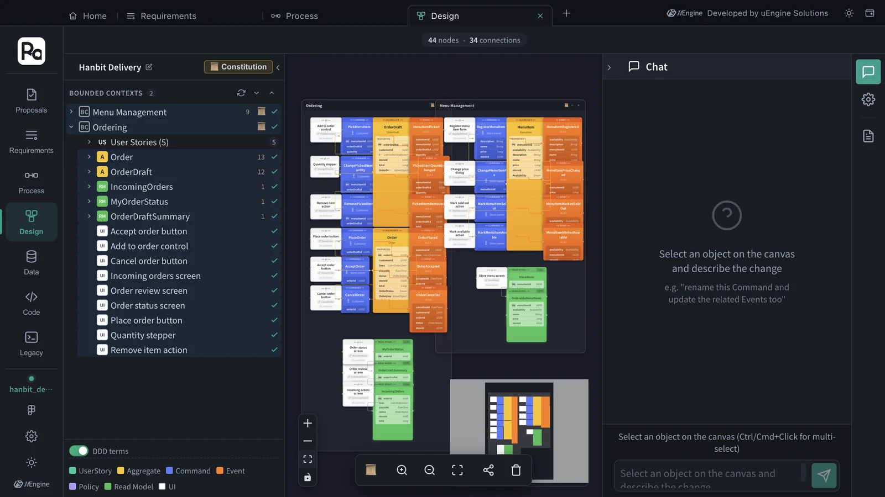Switch the light theme sun icon in header
Image resolution: width=885 pixels, height=497 pixels.
coord(849,13)
